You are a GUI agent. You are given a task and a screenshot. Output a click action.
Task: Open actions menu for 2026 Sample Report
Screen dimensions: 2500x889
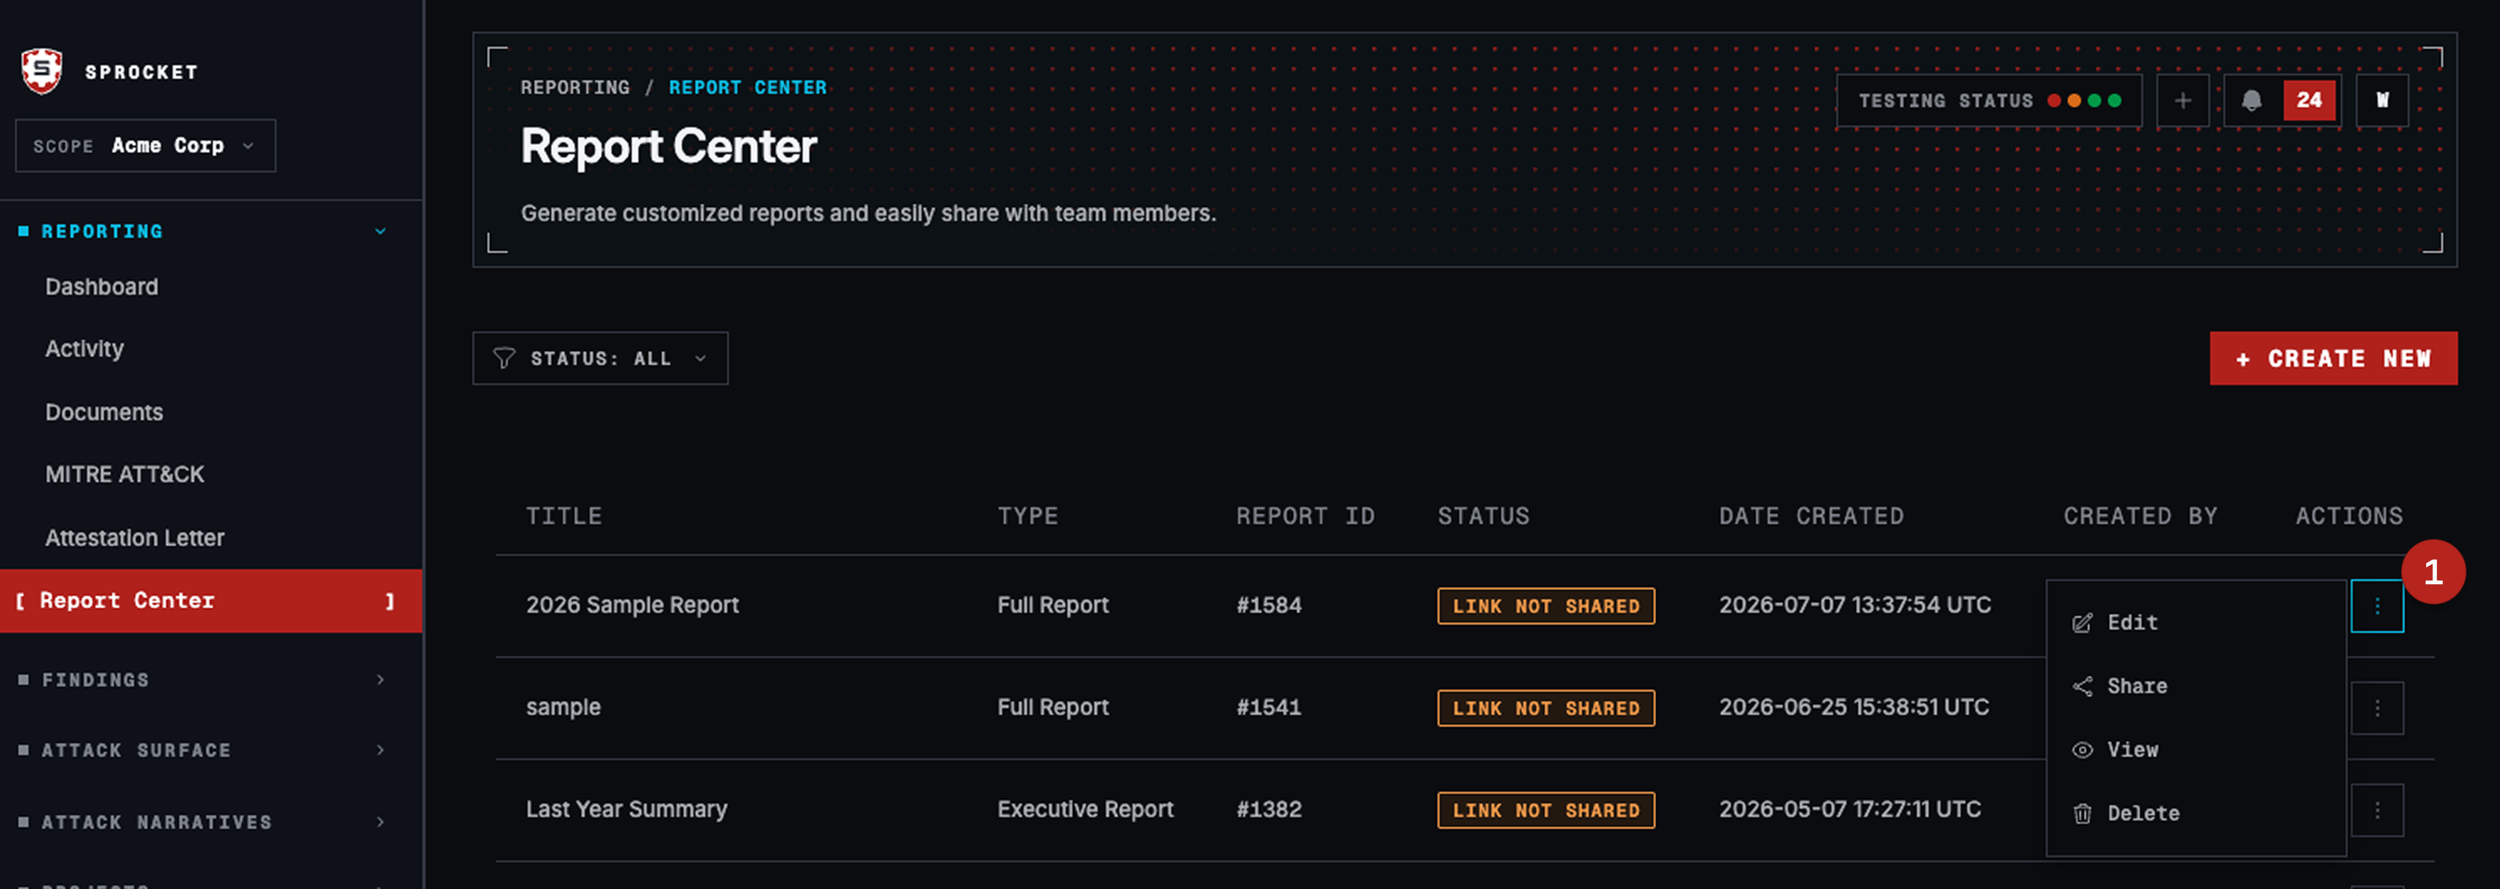[2377, 606]
